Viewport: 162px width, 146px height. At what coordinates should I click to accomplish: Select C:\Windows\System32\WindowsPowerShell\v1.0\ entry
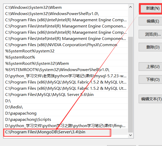pos(66,14)
